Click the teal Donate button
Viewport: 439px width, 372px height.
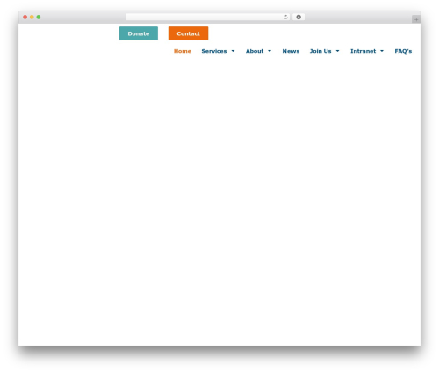point(139,33)
